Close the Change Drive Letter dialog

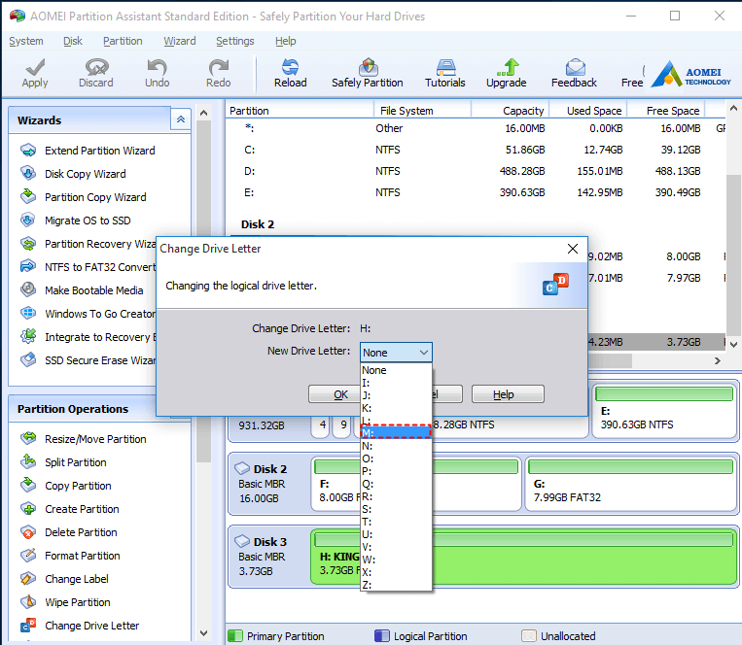coord(573,249)
